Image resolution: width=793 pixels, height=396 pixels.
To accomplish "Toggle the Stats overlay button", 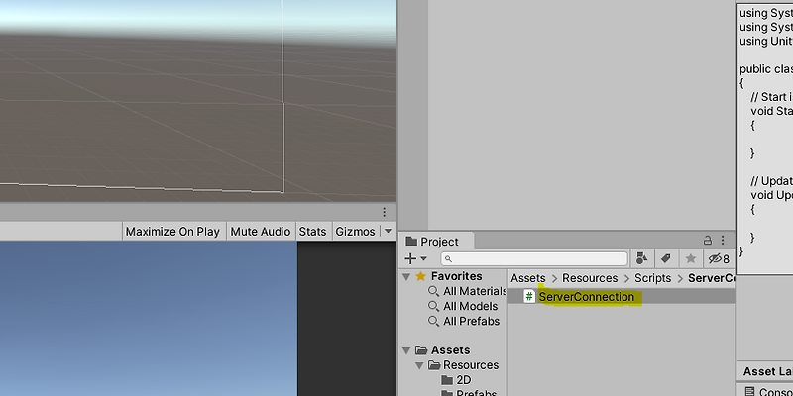I will 312,232.
